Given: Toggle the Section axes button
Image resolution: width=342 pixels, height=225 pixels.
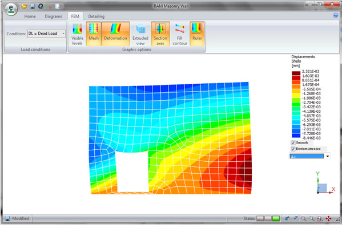Looking at the screenshot, I should [x=160, y=34].
